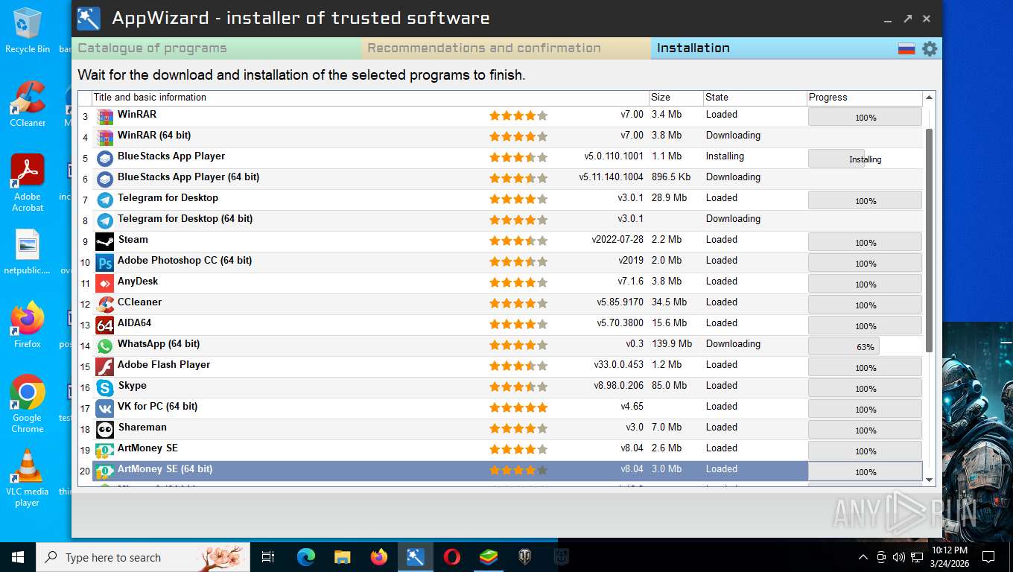
Task: Click the WinRAR row icon
Action: 105,117
